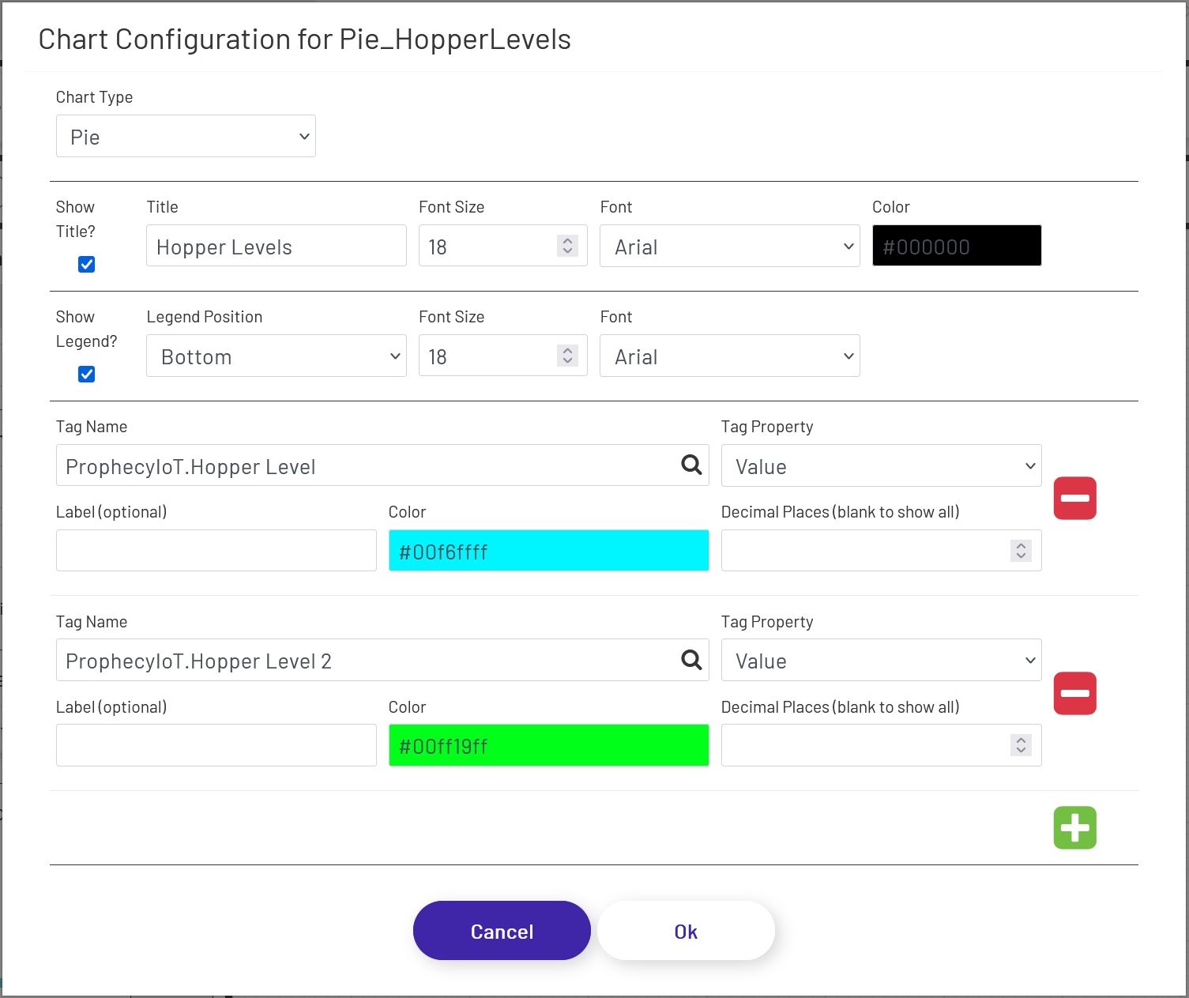Click the legend Font Size stepper arrows
Screen dimensions: 1189x998
pos(567,356)
